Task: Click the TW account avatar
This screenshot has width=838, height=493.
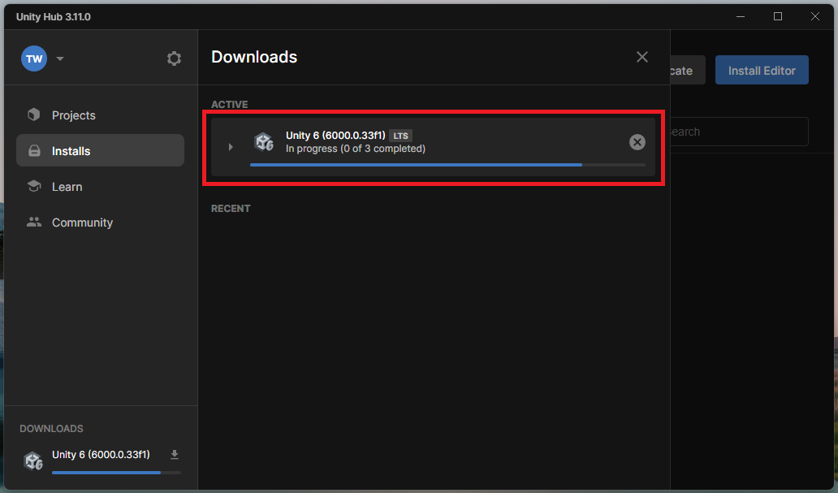Action: click(x=34, y=58)
